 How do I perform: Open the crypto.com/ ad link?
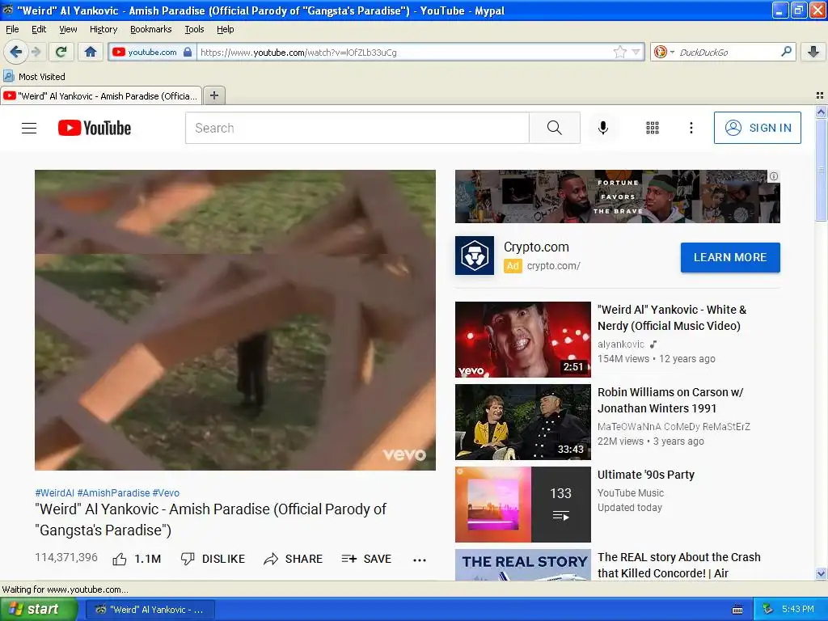tap(553, 265)
